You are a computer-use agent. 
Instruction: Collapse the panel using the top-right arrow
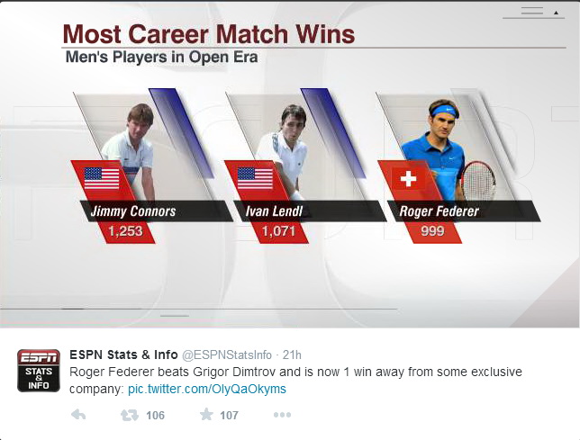[x=556, y=13]
